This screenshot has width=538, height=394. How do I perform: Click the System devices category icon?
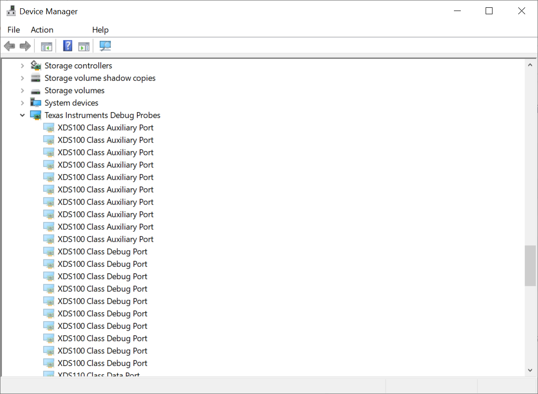[36, 102]
